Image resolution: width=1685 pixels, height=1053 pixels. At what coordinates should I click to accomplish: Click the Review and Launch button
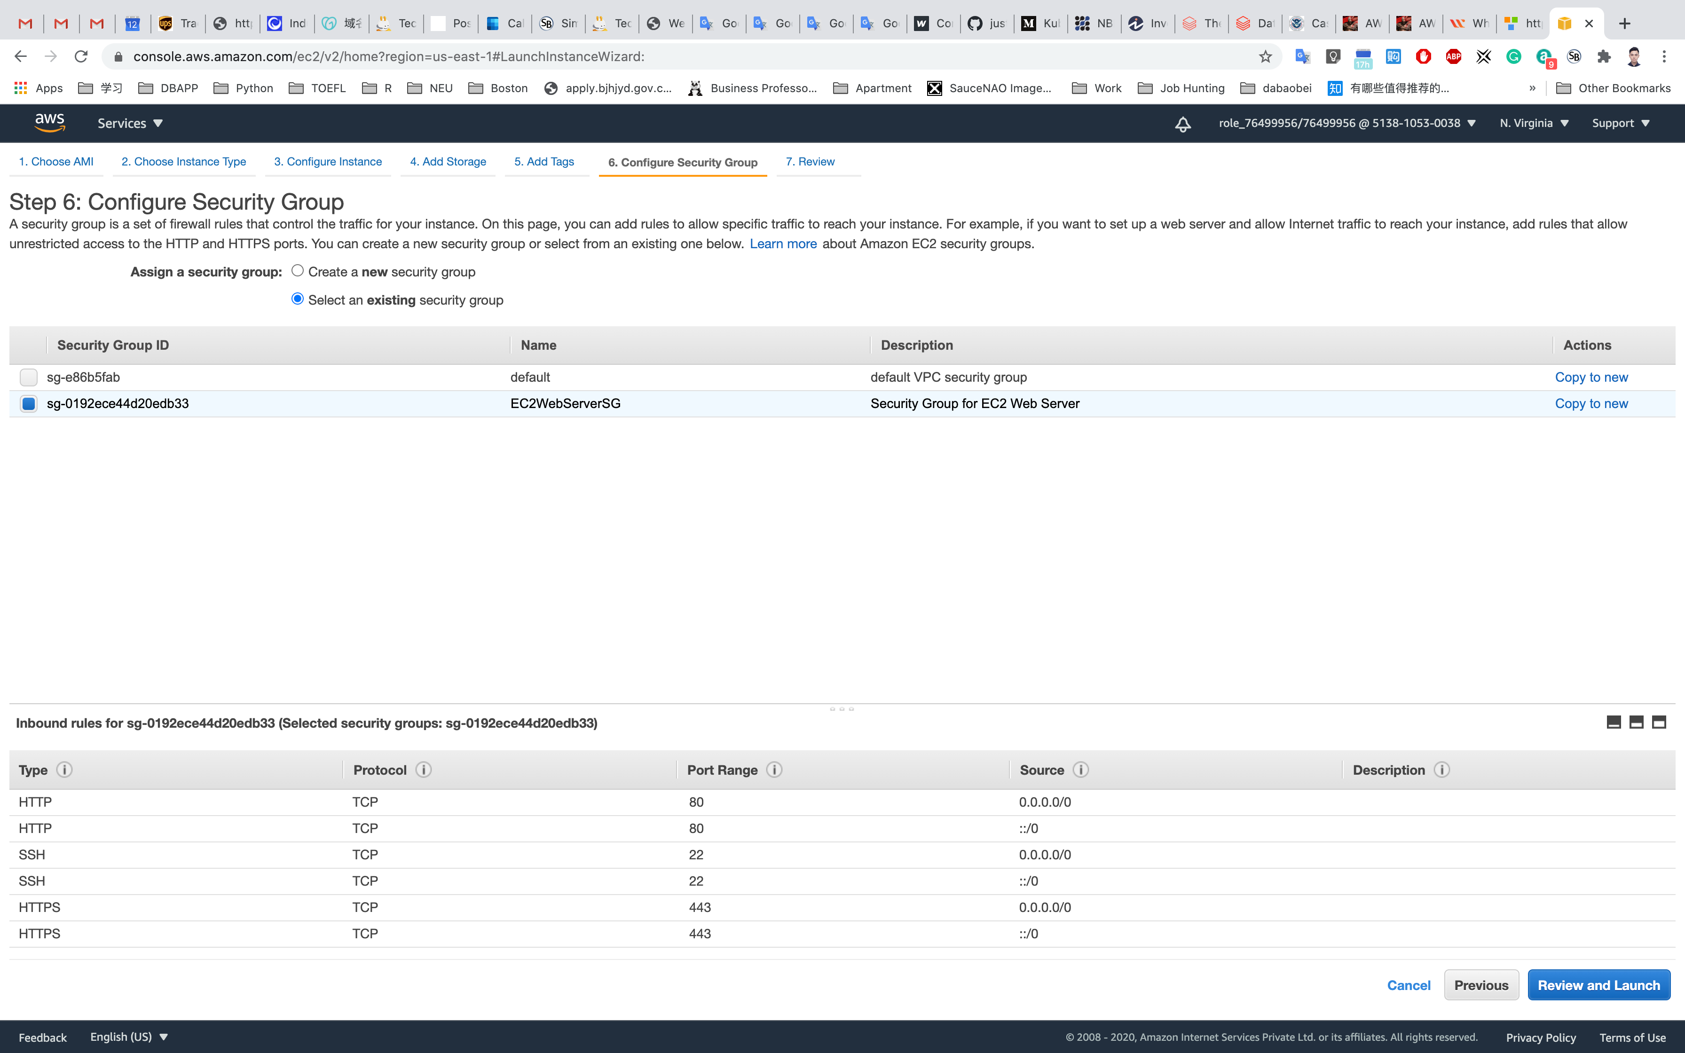coord(1598,985)
